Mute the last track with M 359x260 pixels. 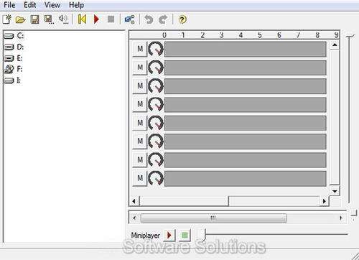click(140, 178)
